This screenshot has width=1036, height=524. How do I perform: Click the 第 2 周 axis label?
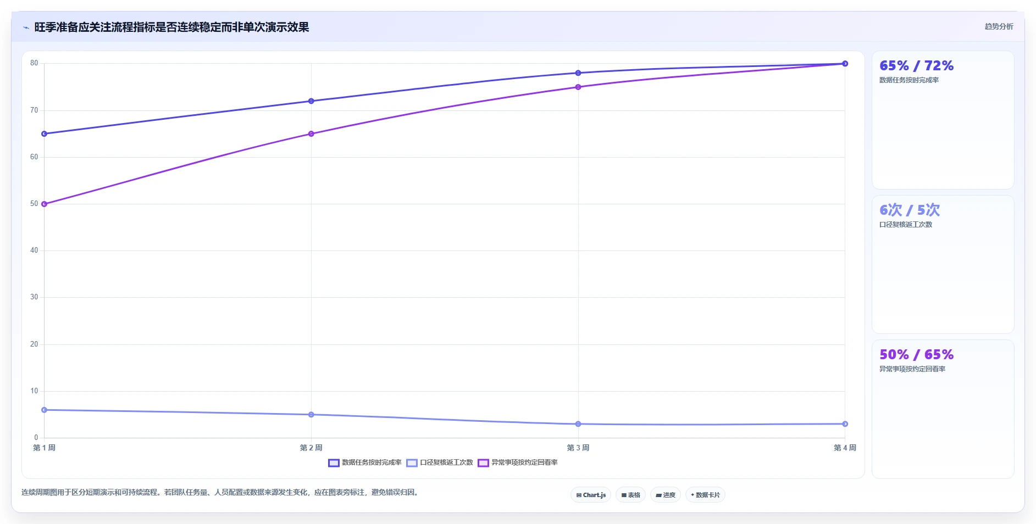click(311, 448)
